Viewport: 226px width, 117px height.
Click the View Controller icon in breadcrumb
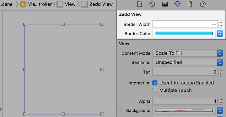click(23, 4)
